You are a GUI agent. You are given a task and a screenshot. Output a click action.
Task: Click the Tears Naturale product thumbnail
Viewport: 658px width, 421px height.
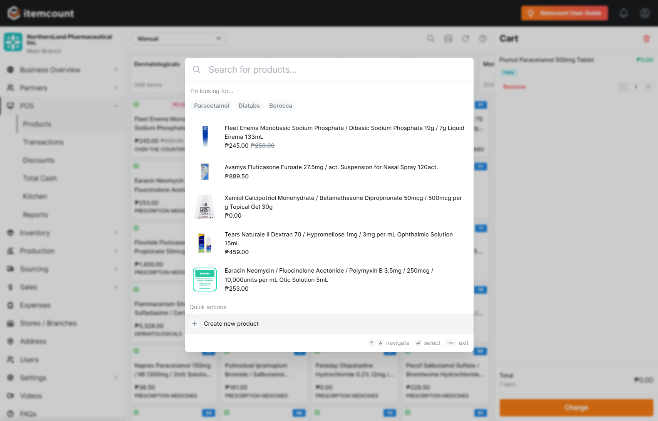[205, 243]
